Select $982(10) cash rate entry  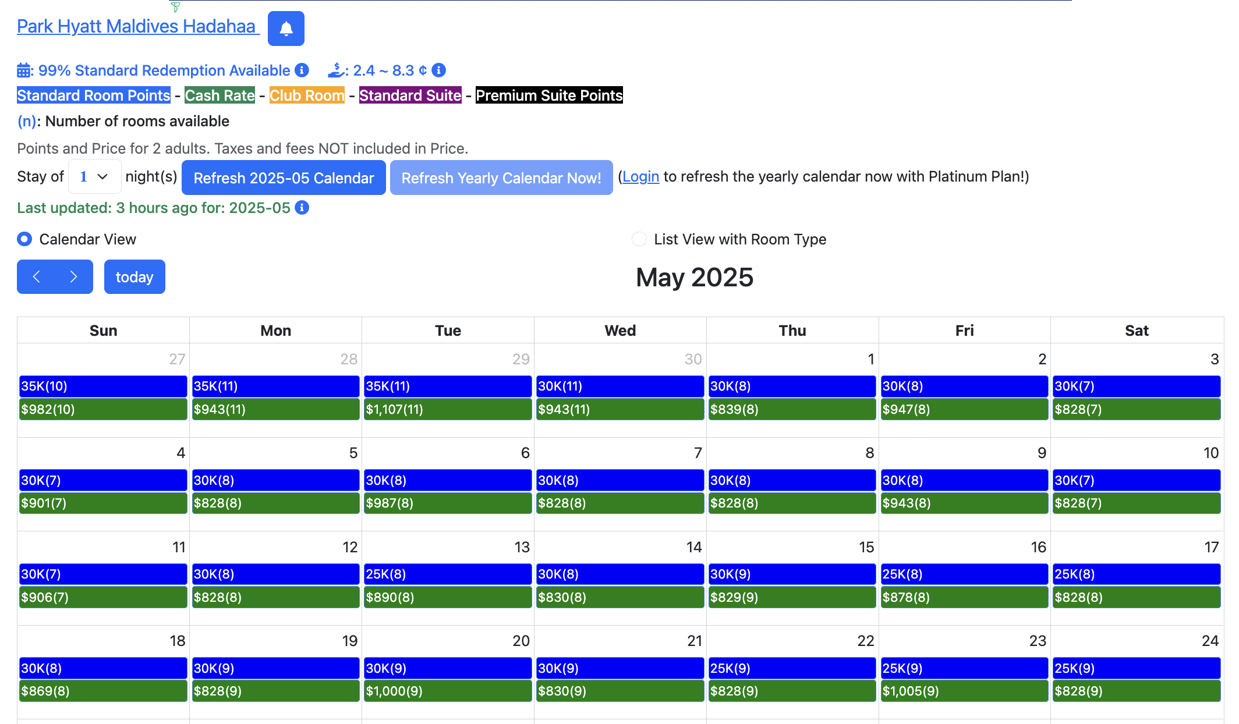(x=103, y=409)
